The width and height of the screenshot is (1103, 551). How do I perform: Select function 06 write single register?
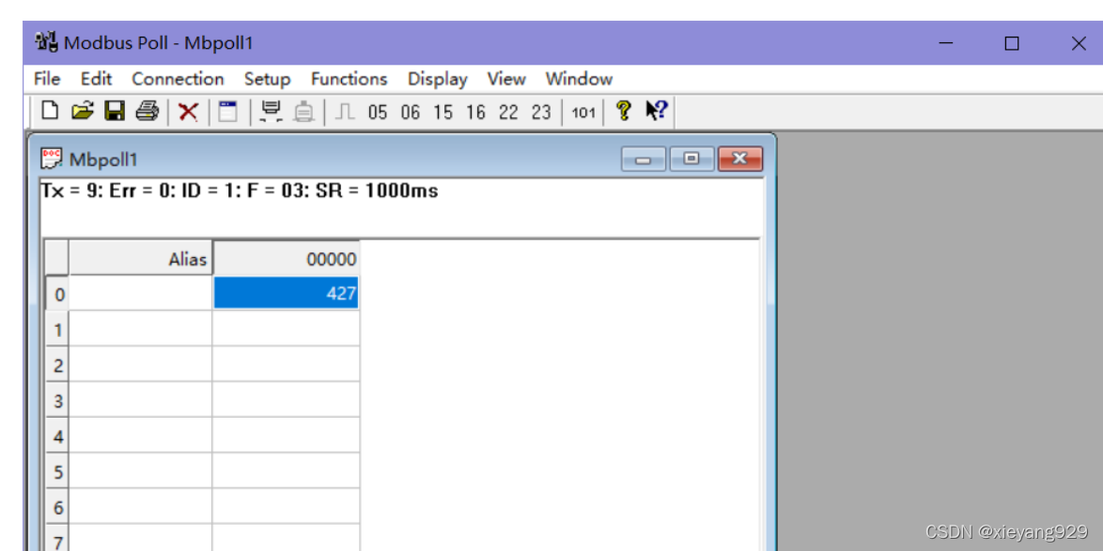coord(411,113)
